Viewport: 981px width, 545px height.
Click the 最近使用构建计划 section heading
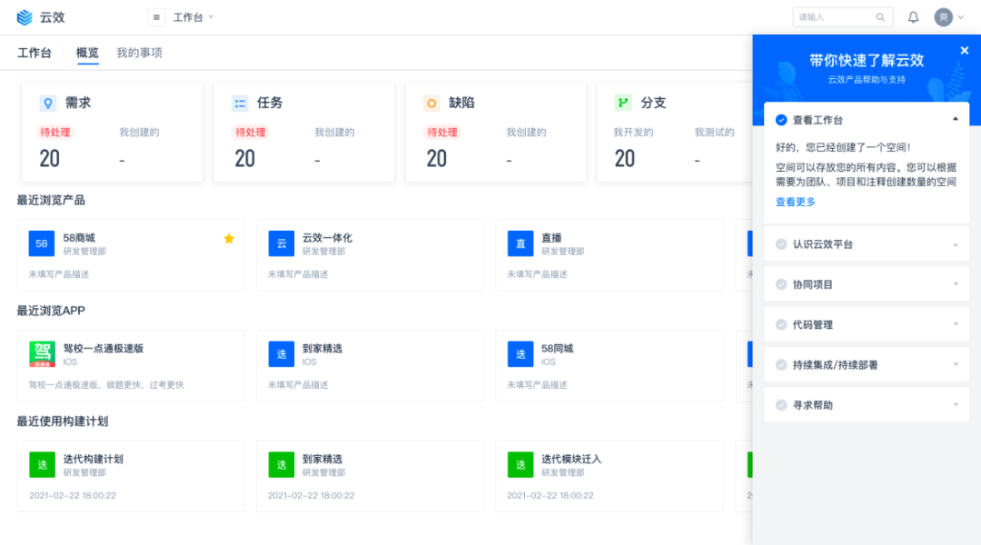pyautogui.click(x=63, y=421)
